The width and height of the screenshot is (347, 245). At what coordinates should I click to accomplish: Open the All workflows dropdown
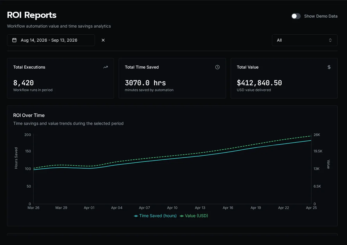pos(305,40)
